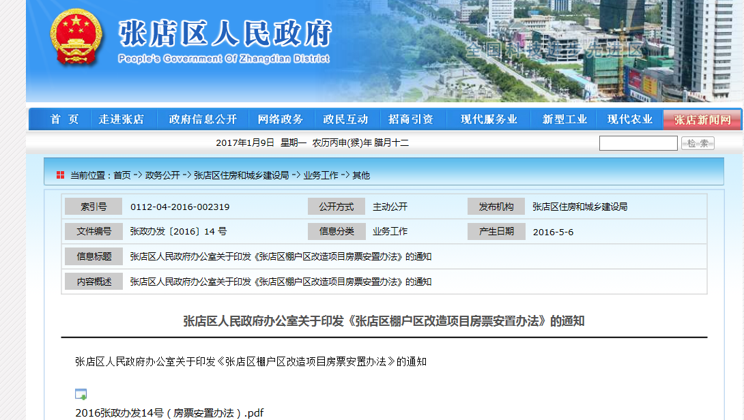Click into the search text box
Viewport: 744px width, 420px height.
(638, 143)
